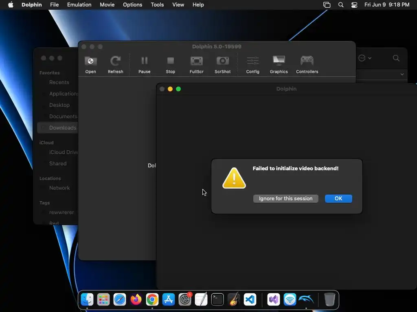Screen dimensions: 417x312
Task: Open the View menu
Action: coord(178,5)
